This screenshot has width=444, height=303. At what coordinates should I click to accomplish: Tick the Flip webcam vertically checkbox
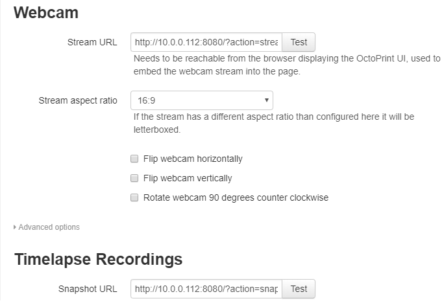[134, 178]
